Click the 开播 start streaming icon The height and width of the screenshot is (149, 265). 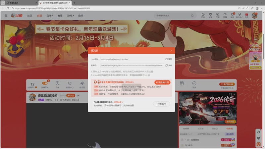225,15
